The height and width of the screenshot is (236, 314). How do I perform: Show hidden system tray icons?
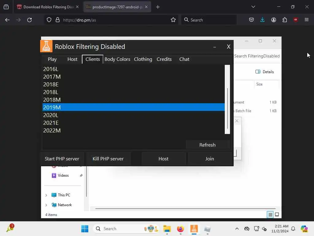[x=237, y=229]
